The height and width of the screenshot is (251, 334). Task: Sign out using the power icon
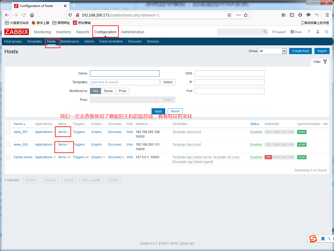(327, 32)
